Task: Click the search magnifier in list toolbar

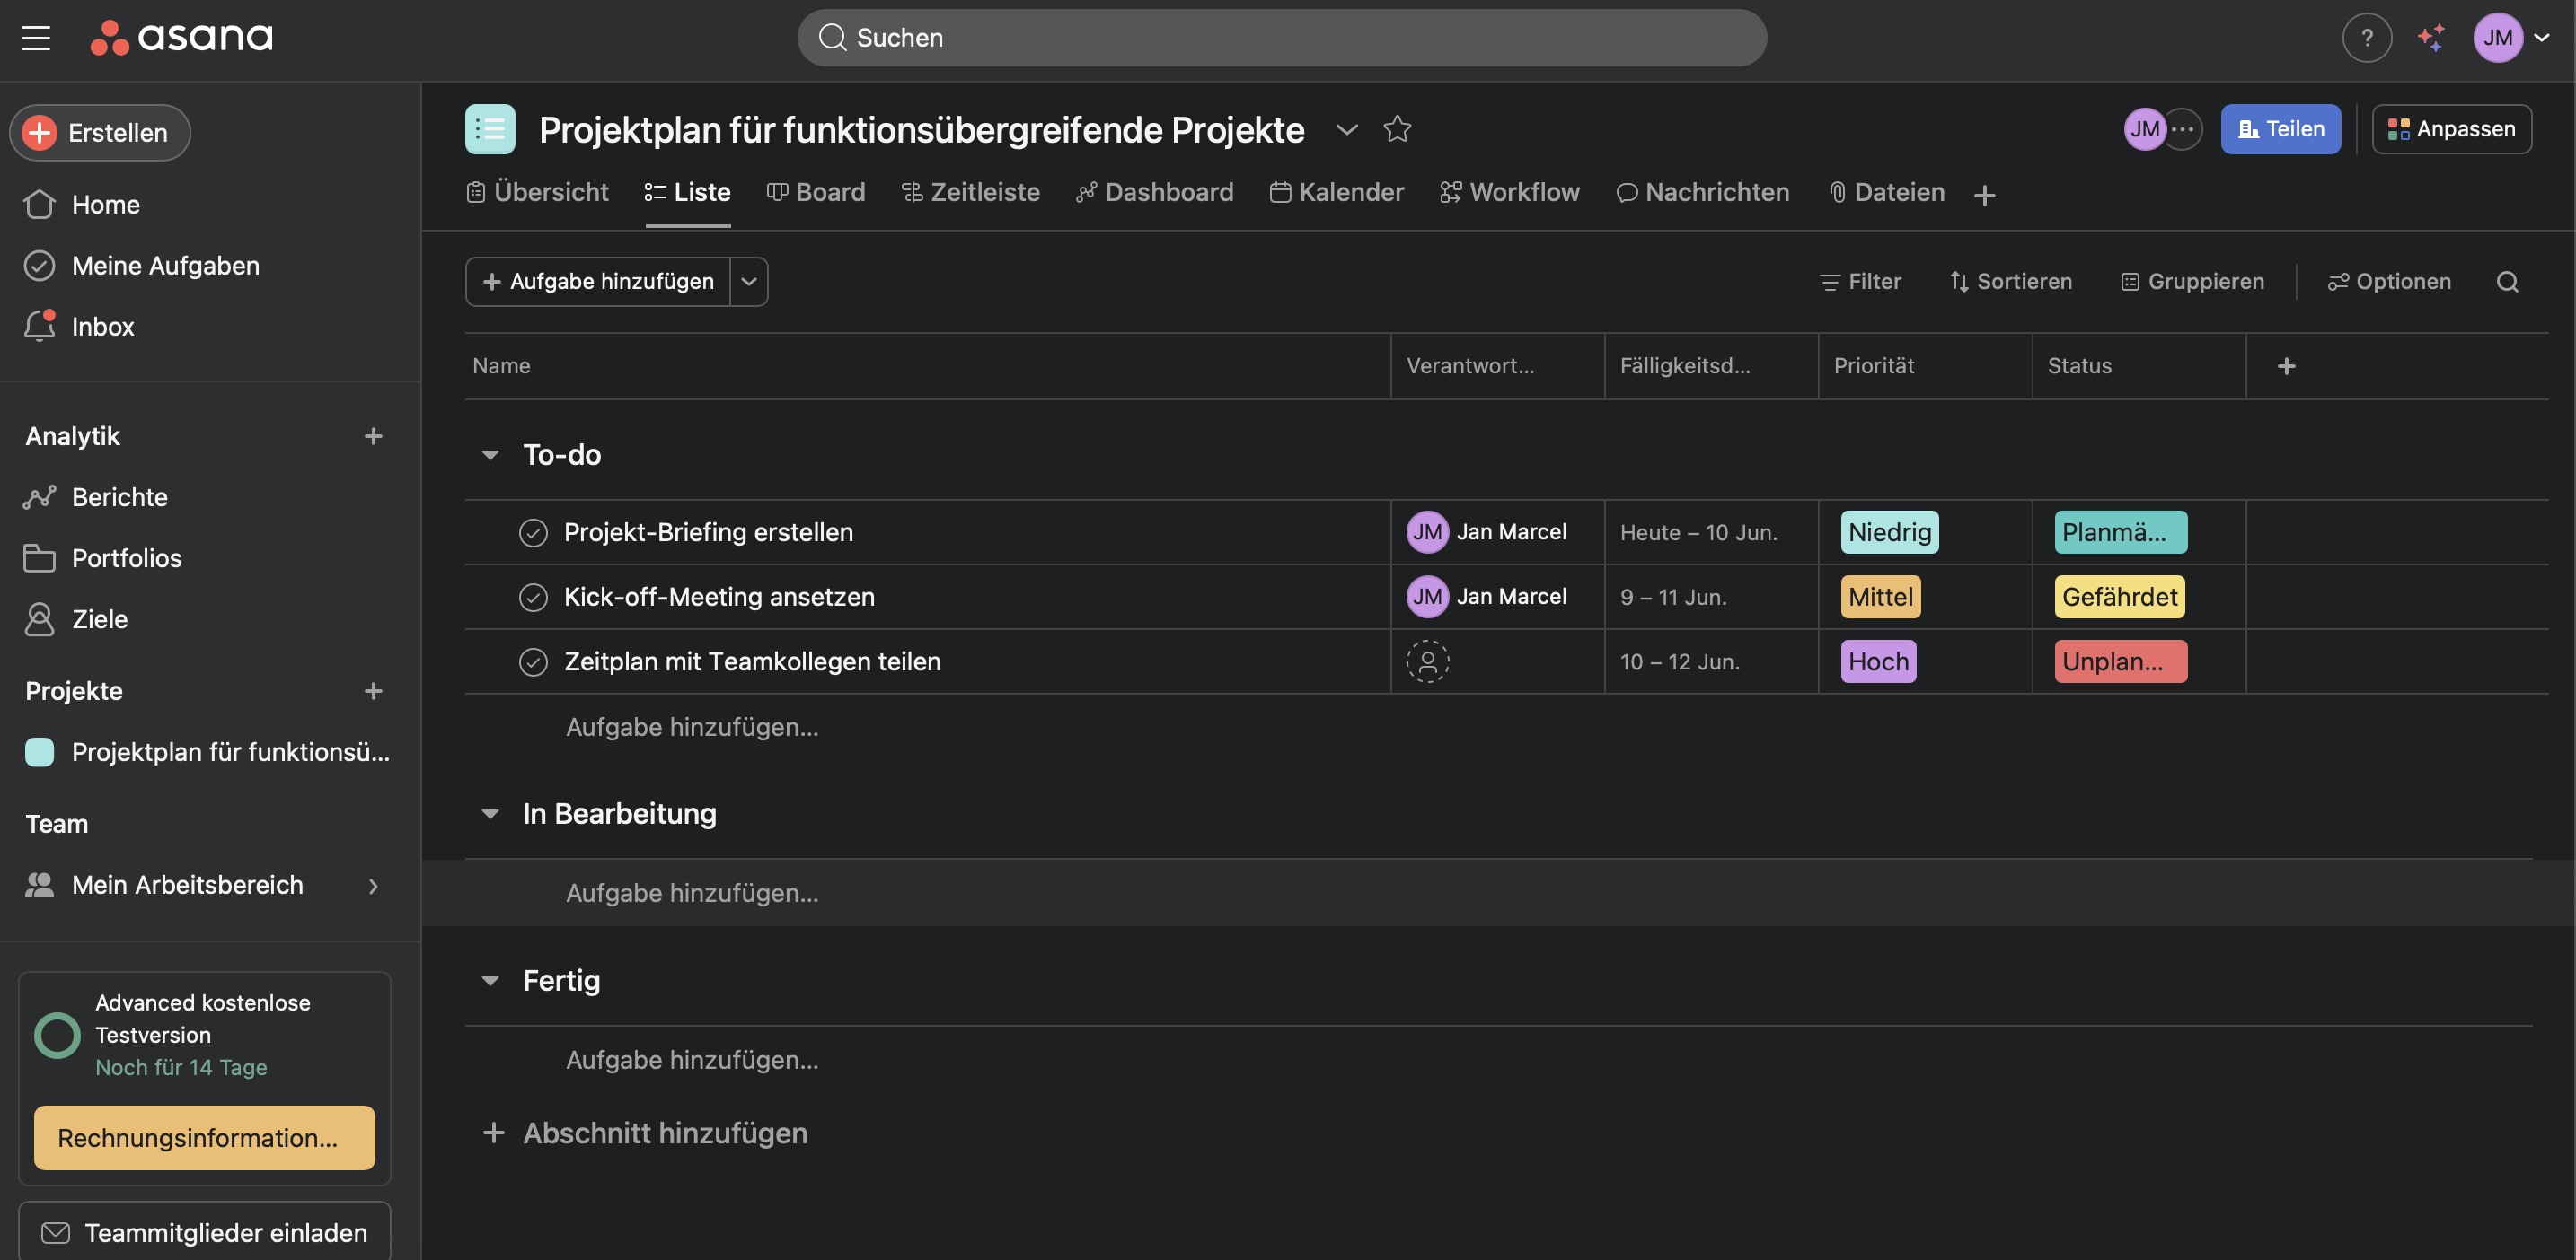Action: [2506, 282]
